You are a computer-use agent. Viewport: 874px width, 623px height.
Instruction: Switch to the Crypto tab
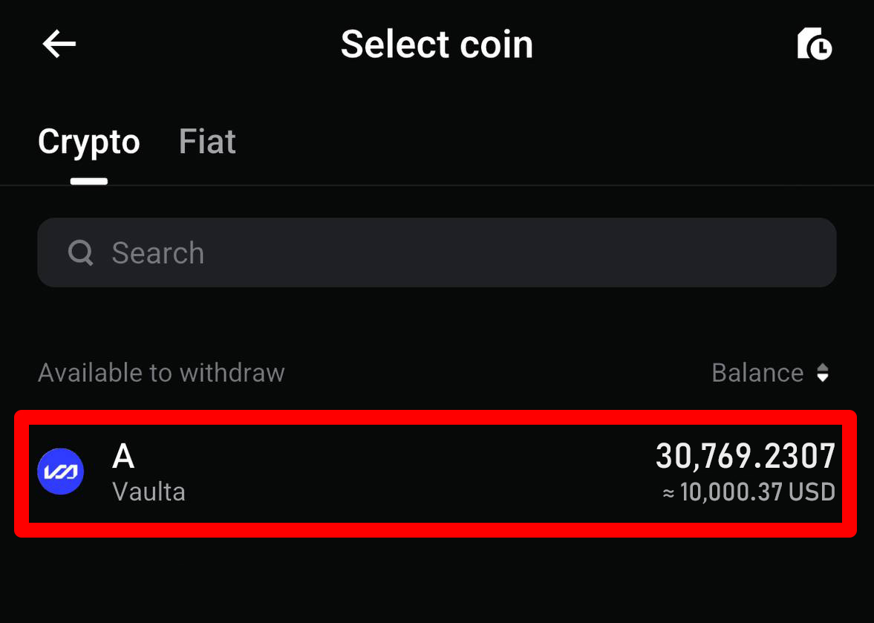click(x=89, y=141)
